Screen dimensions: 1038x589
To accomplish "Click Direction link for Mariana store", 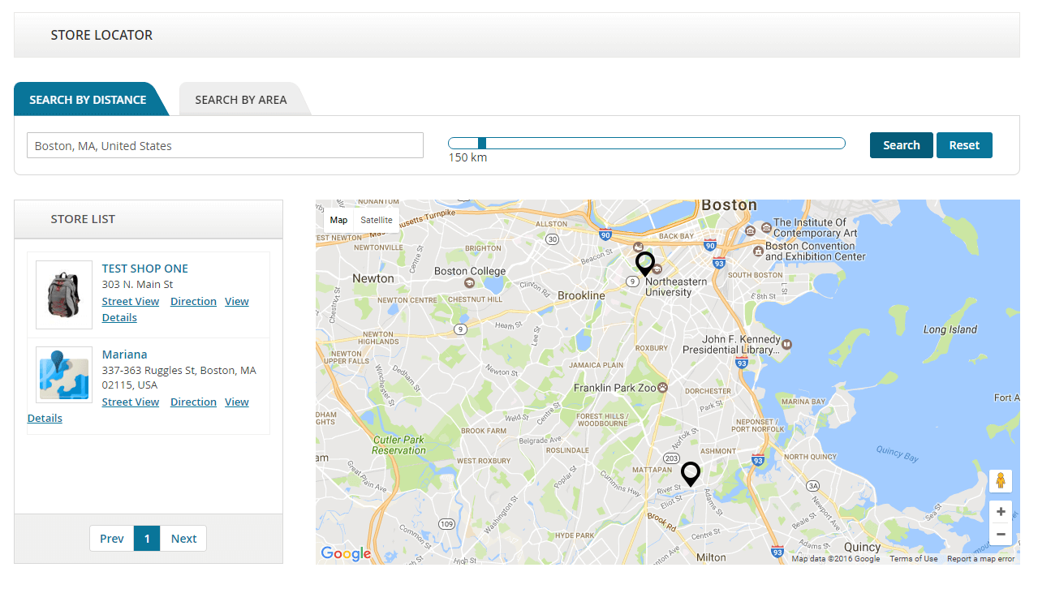I will [193, 402].
